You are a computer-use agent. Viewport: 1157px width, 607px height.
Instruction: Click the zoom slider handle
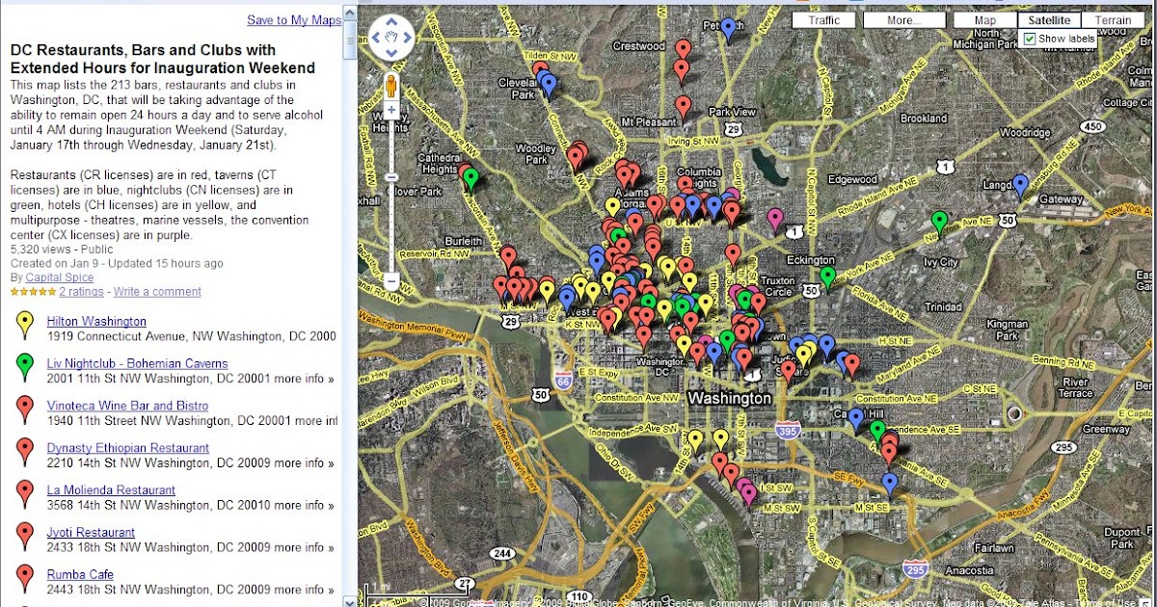[x=391, y=177]
